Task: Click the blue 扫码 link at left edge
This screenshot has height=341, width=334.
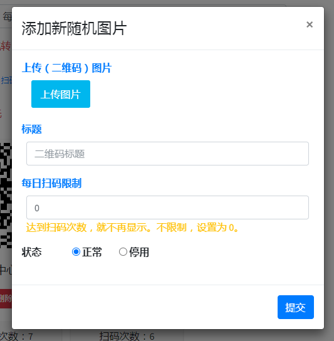Action: [6, 80]
